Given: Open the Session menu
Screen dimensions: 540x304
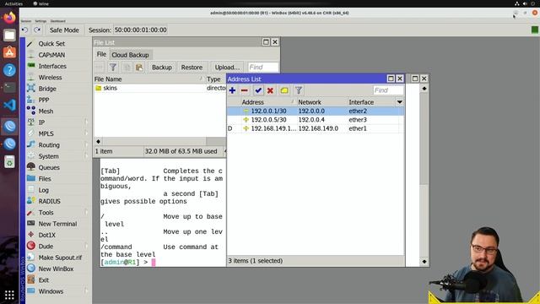Looking at the screenshot, I should tap(26, 21).
